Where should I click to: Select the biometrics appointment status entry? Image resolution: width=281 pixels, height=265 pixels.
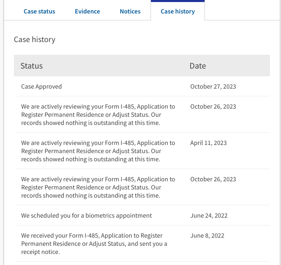coord(86,216)
